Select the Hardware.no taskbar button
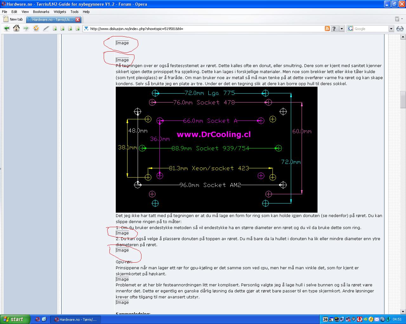Image resolution: width=406 pixels, height=324 pixels. click(x=75, y=319)
